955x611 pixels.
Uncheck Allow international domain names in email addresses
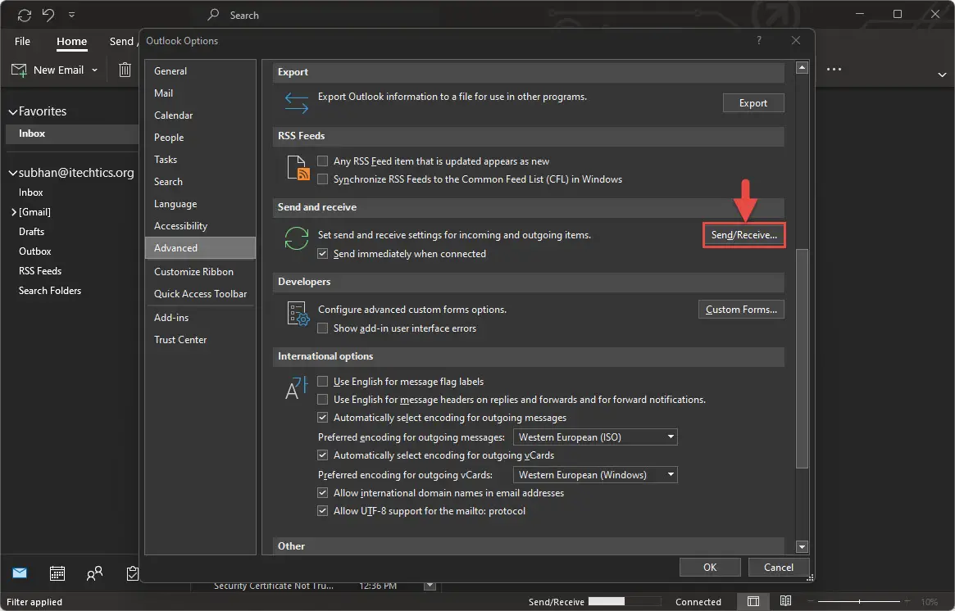tap(323, 493)
